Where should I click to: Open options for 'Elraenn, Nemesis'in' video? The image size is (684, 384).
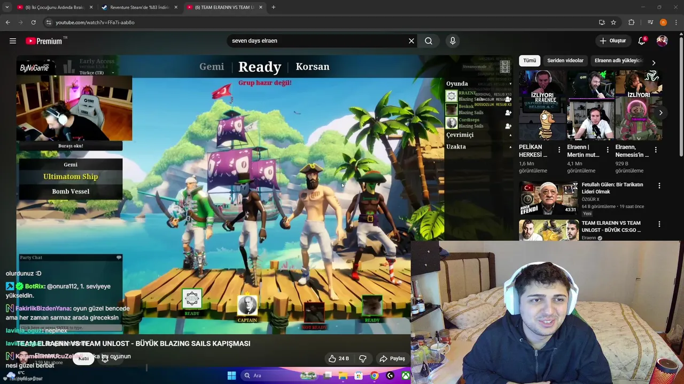click(x=656, y=150)
